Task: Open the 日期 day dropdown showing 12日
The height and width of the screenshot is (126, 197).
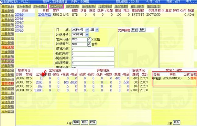Action: click(x=93, y=30)
